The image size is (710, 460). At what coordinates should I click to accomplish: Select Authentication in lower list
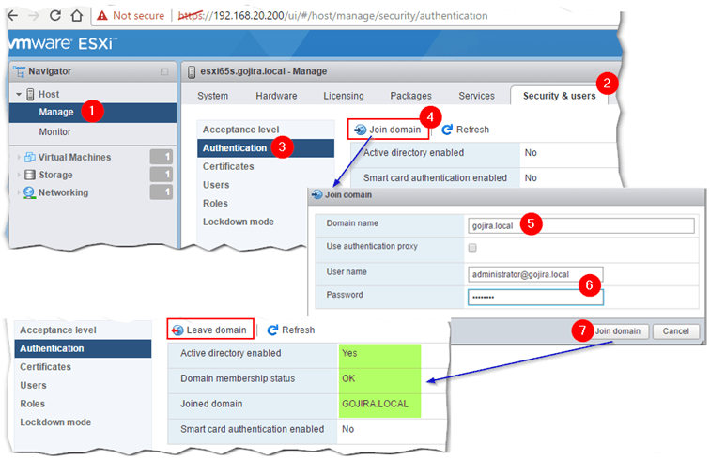coord(83,348)
